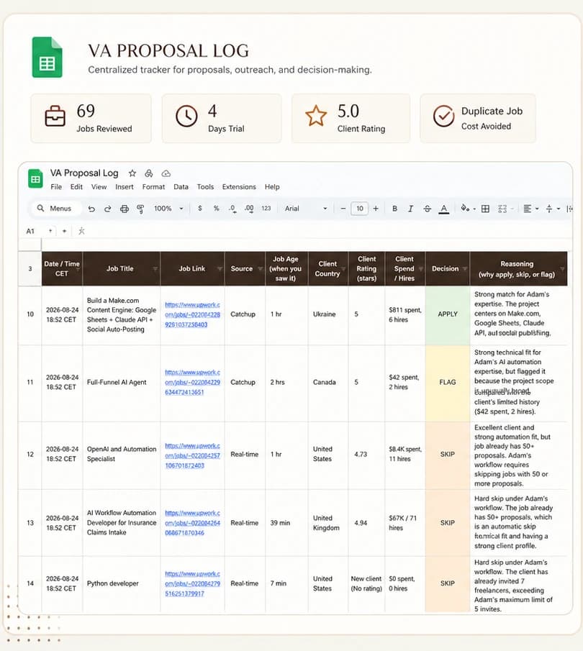Open filter arrow on Decision column
Screen dimensions: 583x651
464,269
